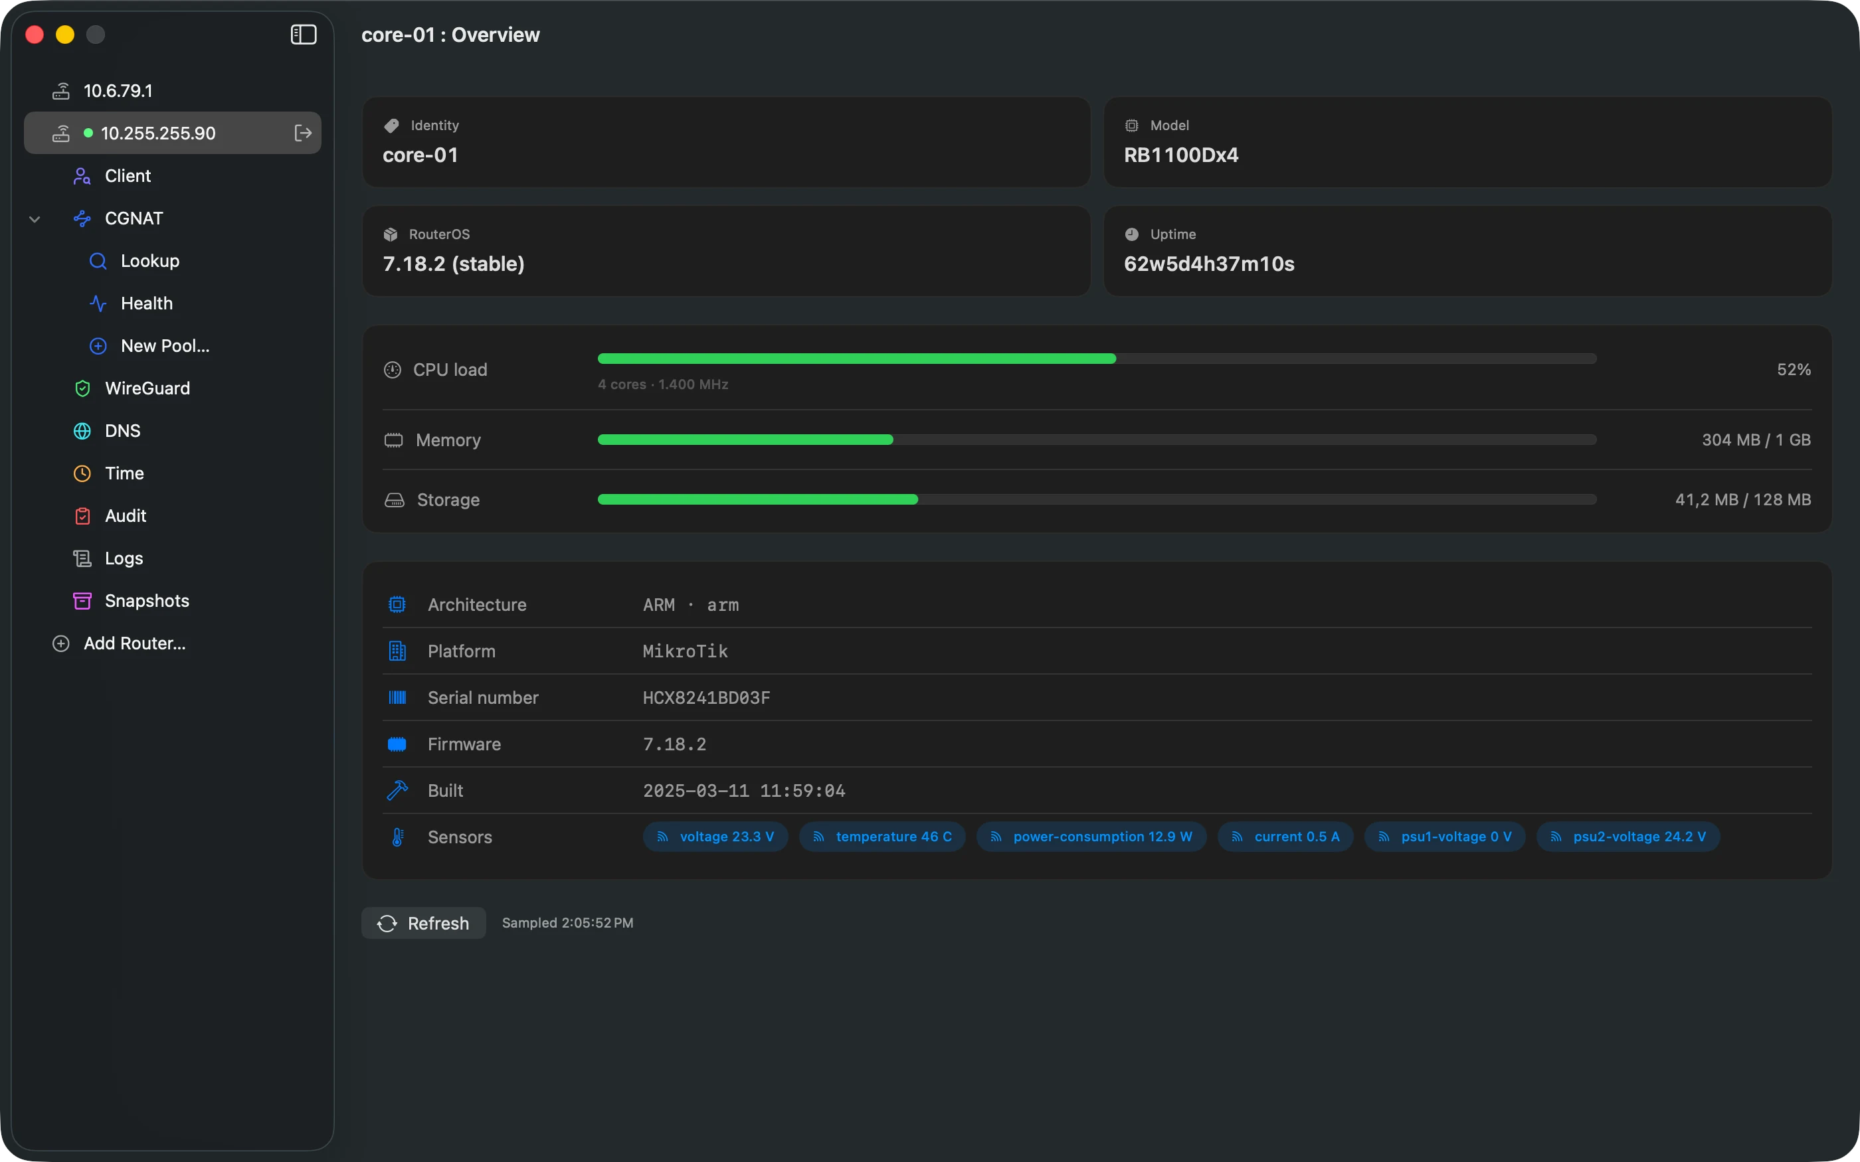The height and width of the screenshot is (1162, 1860).
Task: Click the Built hammer icon
Action: pos(397,791)
